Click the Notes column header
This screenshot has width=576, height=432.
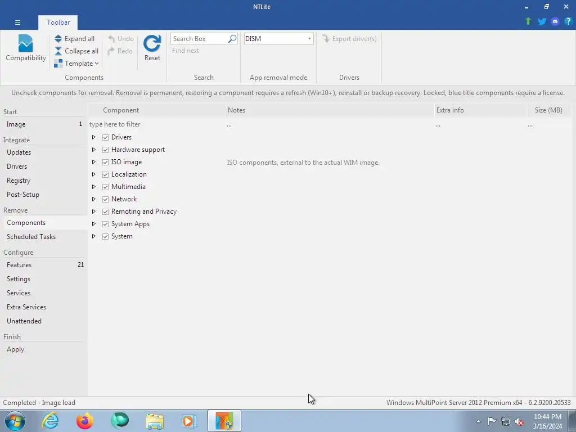click(x=330, y=110)
